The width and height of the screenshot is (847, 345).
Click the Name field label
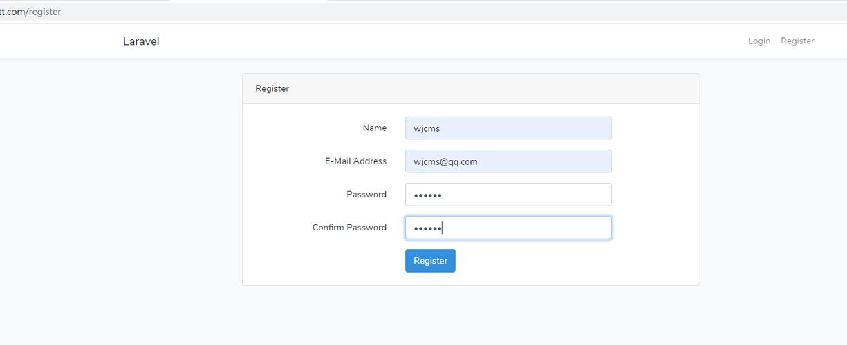tap(374, 128)
